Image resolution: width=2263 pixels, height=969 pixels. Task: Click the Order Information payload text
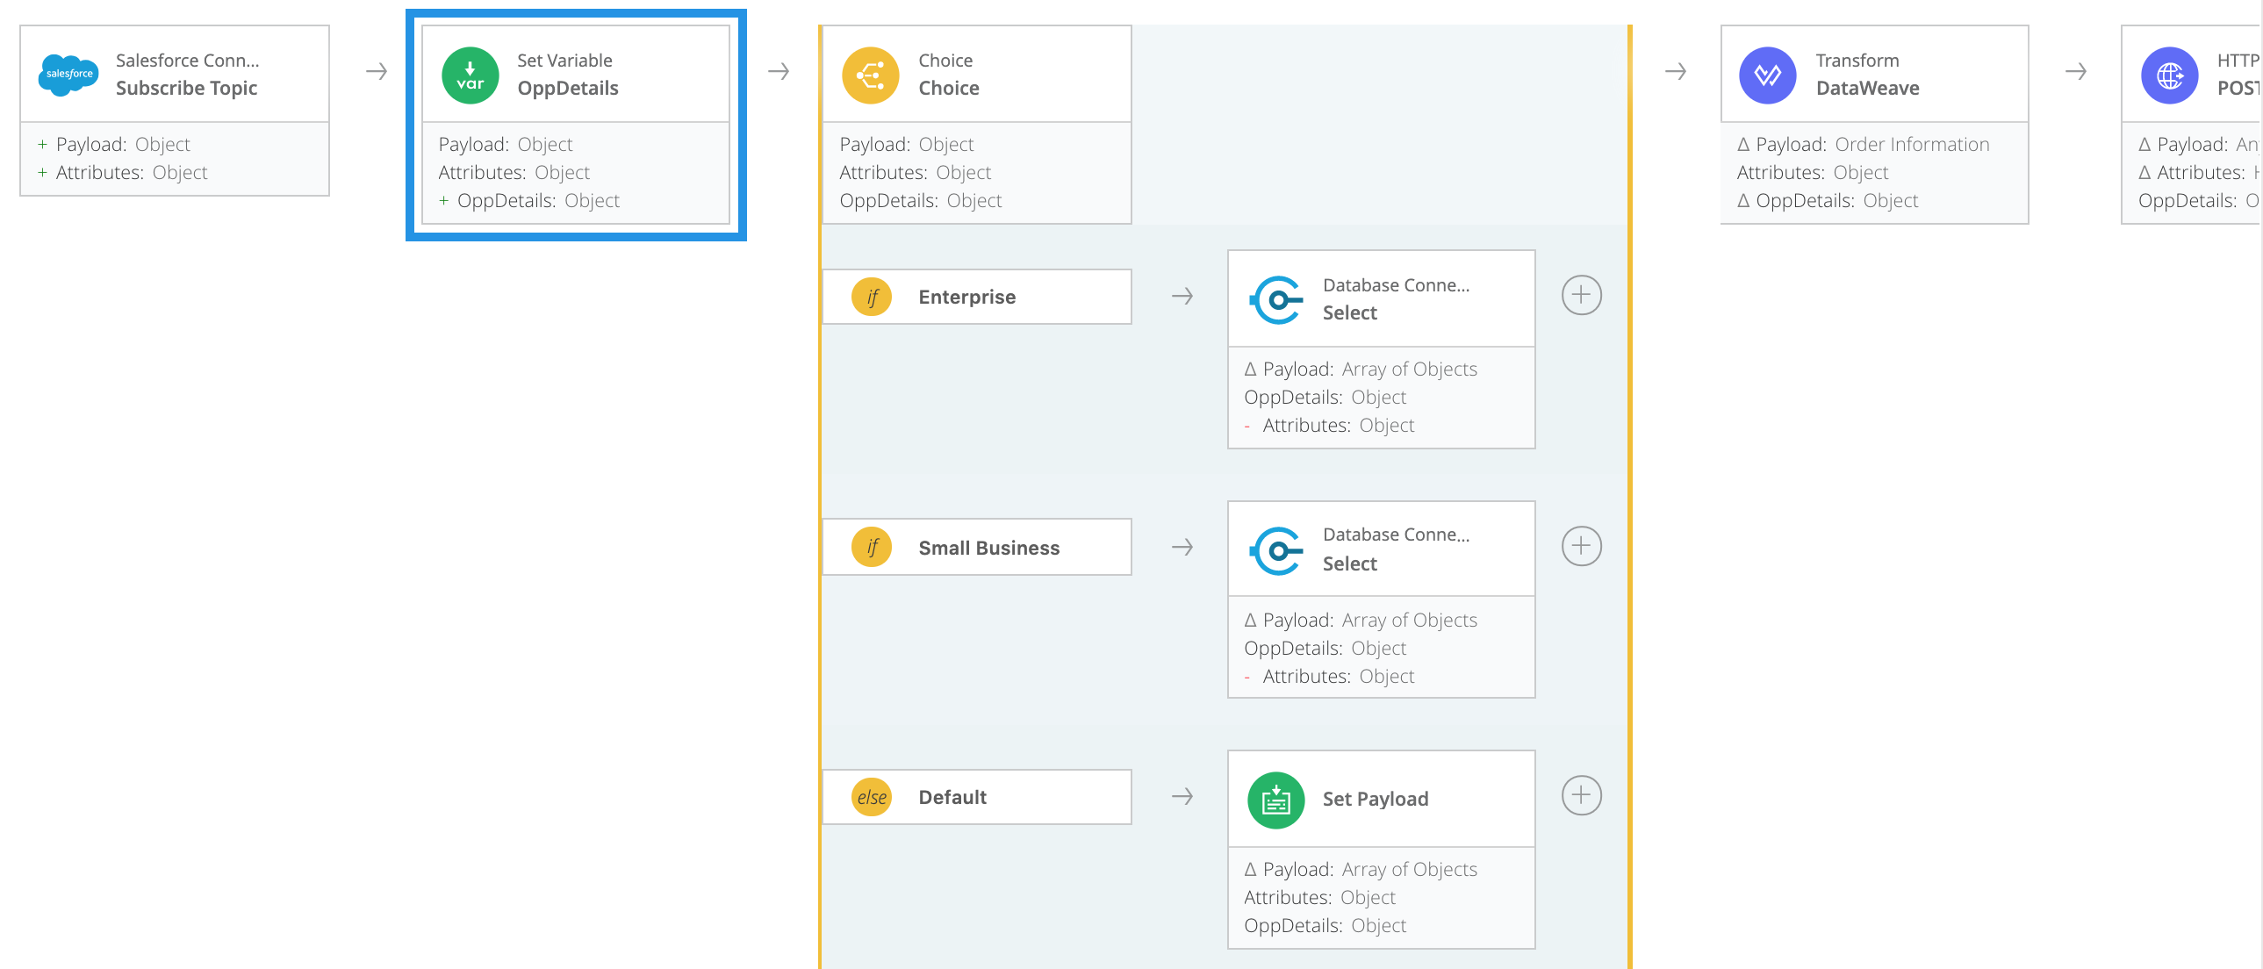(x=1912, y=144)
